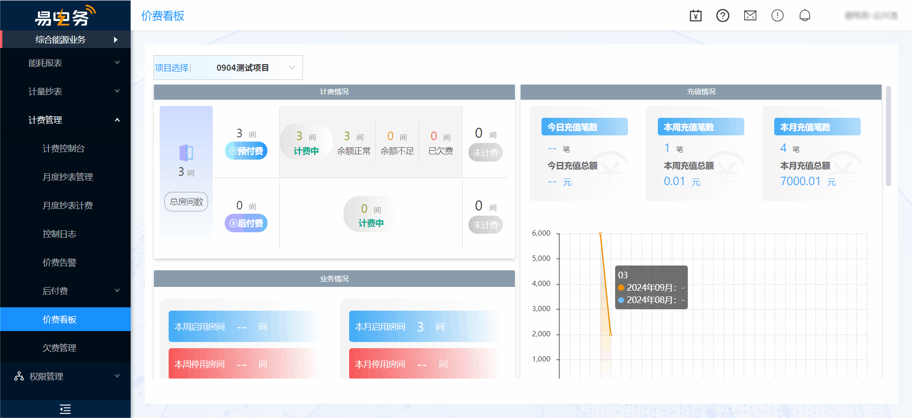The width and height of the screenshot is (912, 418).
Task: Click the 后付费 pill button
Action: (246, 223)
